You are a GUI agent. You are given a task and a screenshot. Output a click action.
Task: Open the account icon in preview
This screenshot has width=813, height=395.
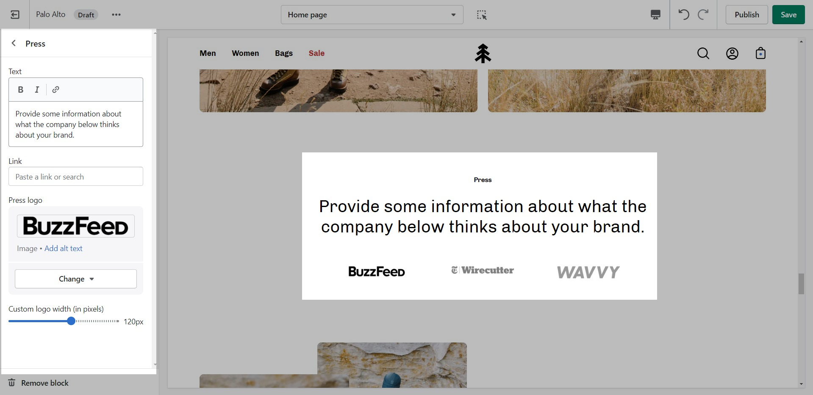(x=732, y=53)
